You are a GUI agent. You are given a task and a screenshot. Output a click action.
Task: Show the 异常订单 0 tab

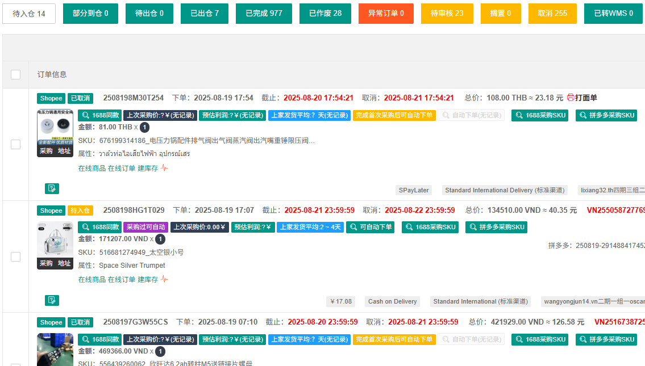386,14
